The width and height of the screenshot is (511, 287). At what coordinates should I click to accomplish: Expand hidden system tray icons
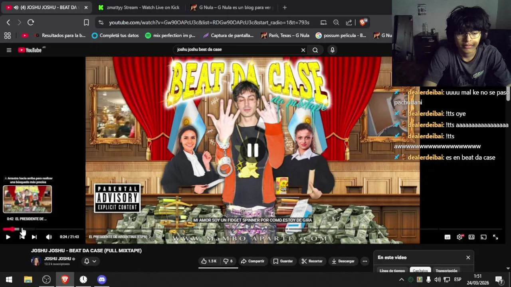pyautogui.click(x=402, y=279)
